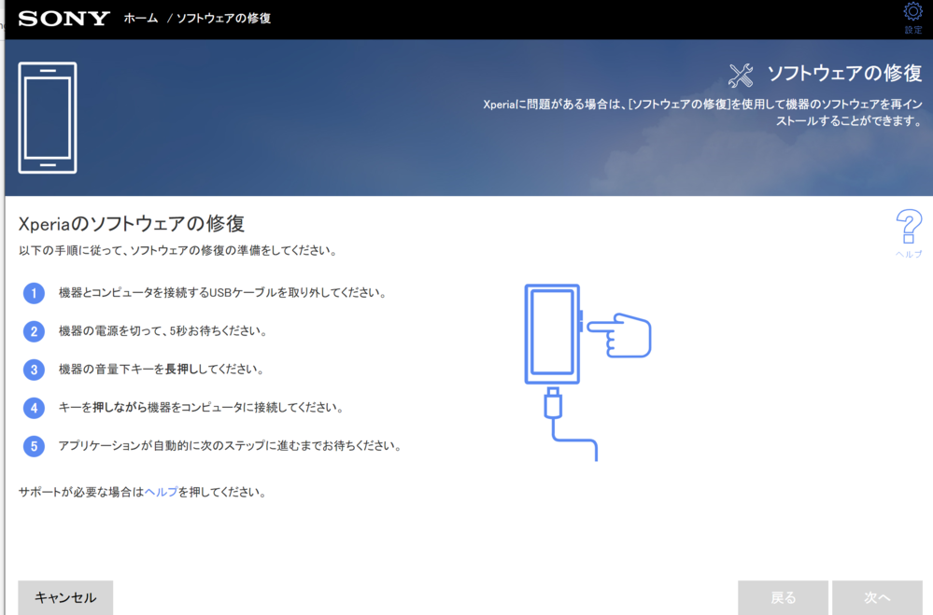Viewport: 933px width, 615px height.
Task: Click the phone with USB cable illustration
Action: coord(587,372)
